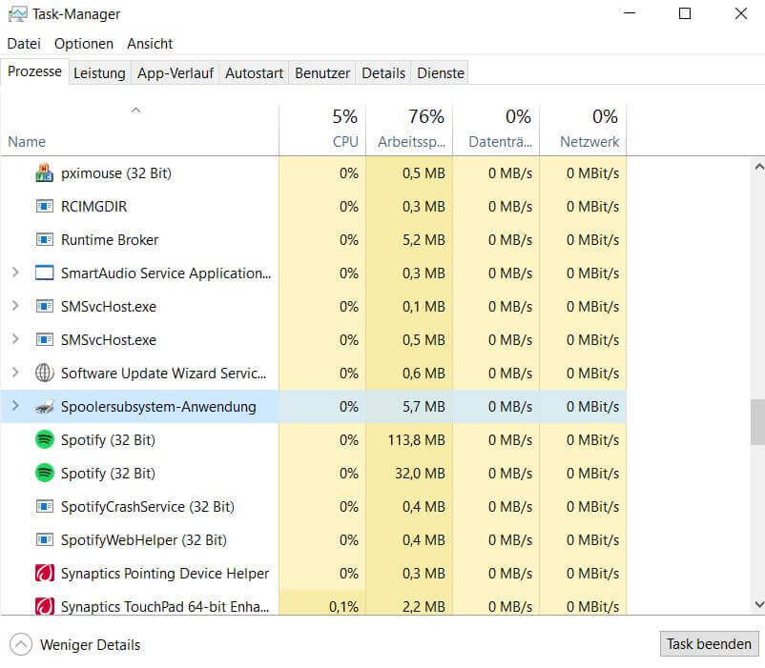Select the Runtime Broker process name
The image size is (765, 668).
click(110, 240)
